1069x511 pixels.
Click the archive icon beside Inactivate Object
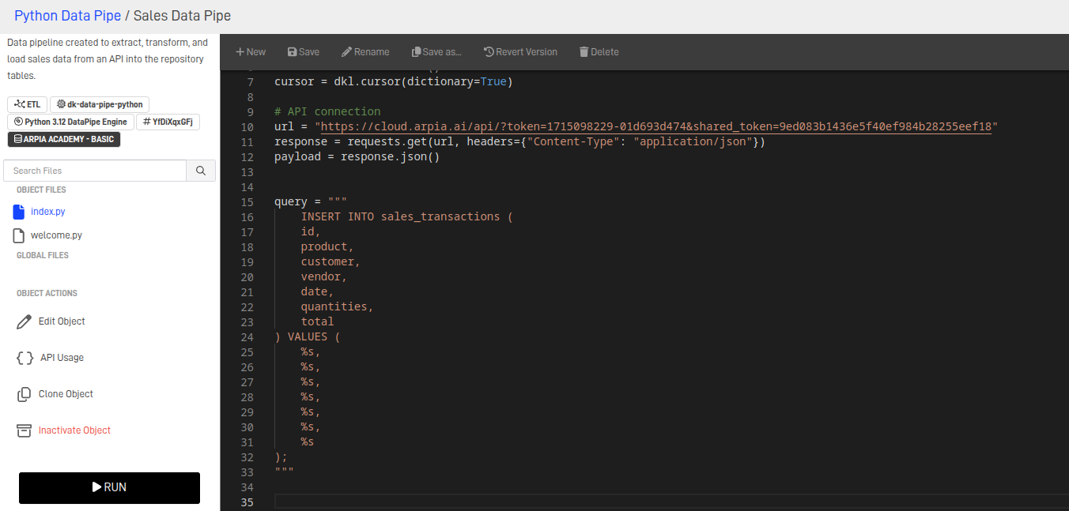(24, 430)
